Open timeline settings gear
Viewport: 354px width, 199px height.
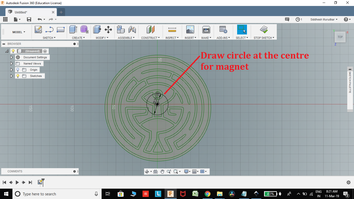pos(349,182)
